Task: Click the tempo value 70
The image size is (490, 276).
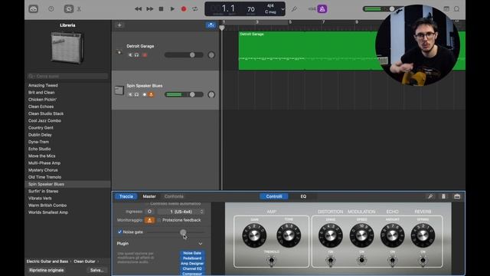Action: coord(250,9)
